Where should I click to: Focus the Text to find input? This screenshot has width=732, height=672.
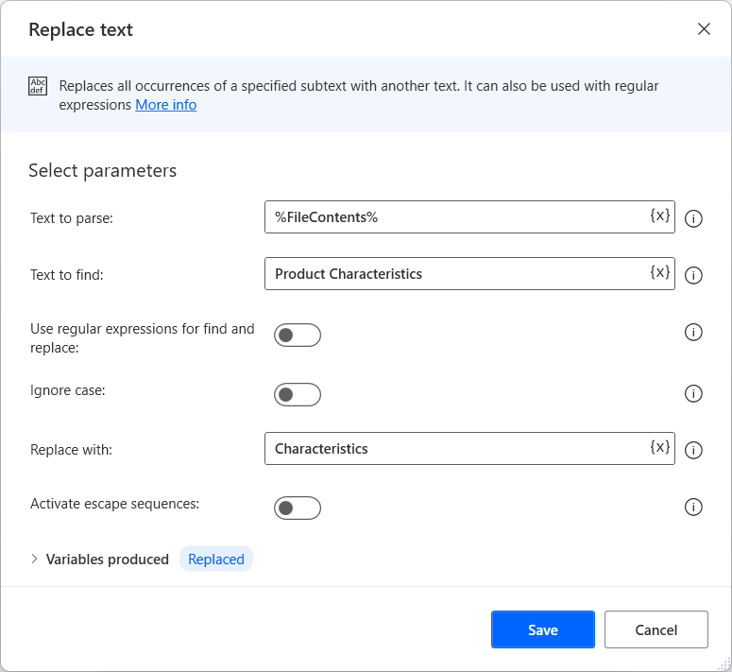click(x=453, y=274)
